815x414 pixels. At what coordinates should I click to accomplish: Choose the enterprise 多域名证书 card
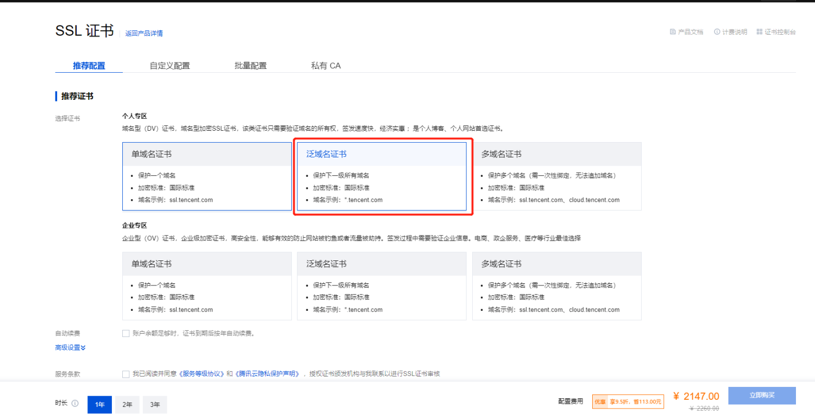click(556, 286)
